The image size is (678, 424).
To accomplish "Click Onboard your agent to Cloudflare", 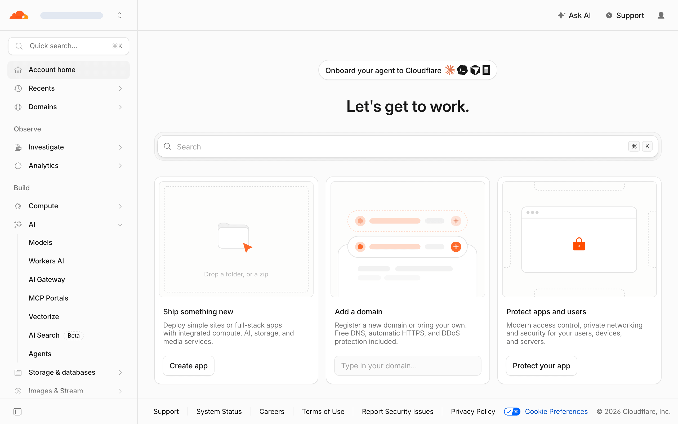I will pos(408,70).
